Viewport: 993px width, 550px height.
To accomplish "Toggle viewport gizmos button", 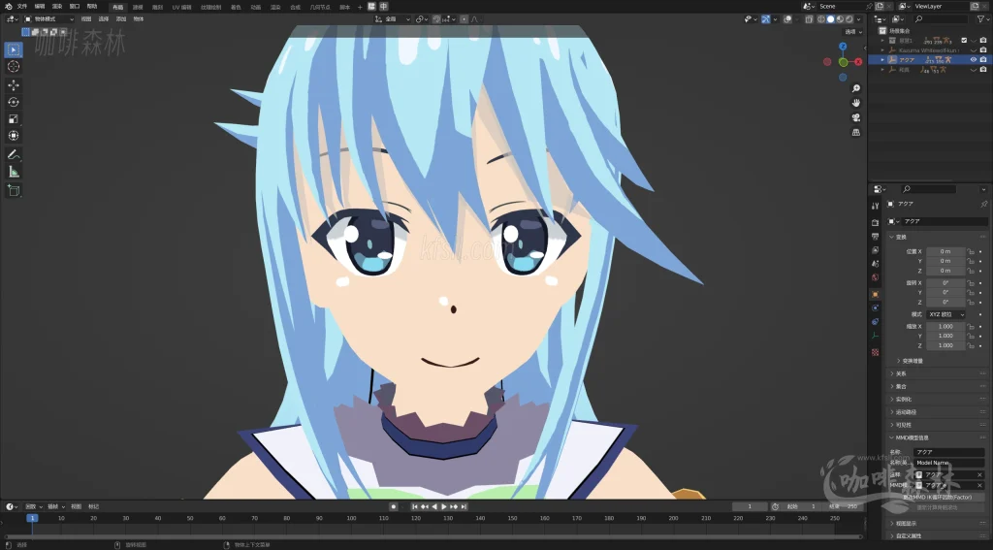I will point(766,19).
